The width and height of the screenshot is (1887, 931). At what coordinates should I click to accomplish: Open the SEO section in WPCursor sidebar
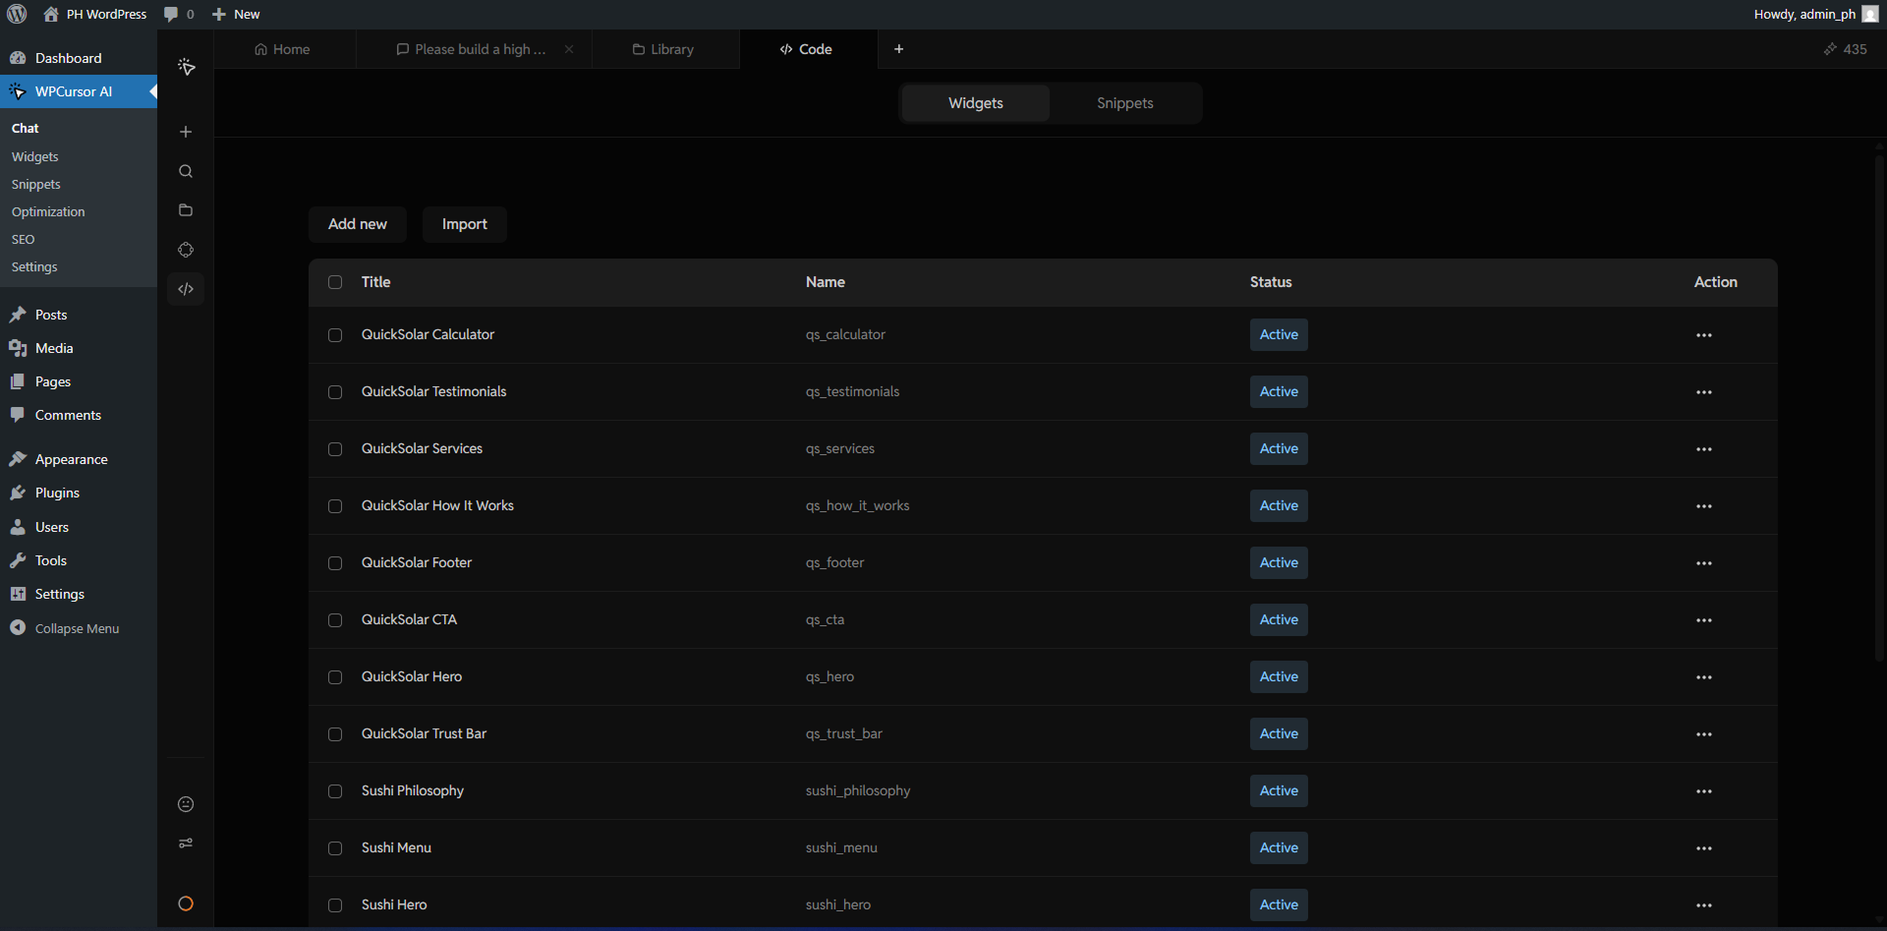tap(23, 239)
